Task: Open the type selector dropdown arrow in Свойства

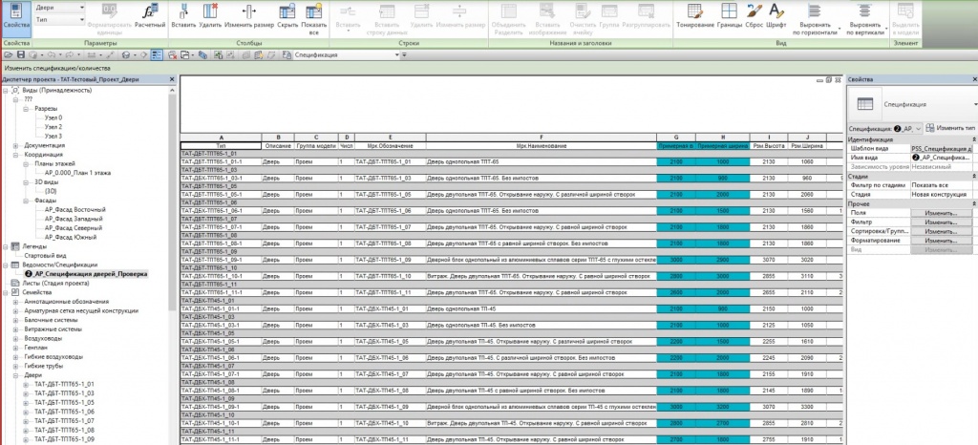Action: 975,105
